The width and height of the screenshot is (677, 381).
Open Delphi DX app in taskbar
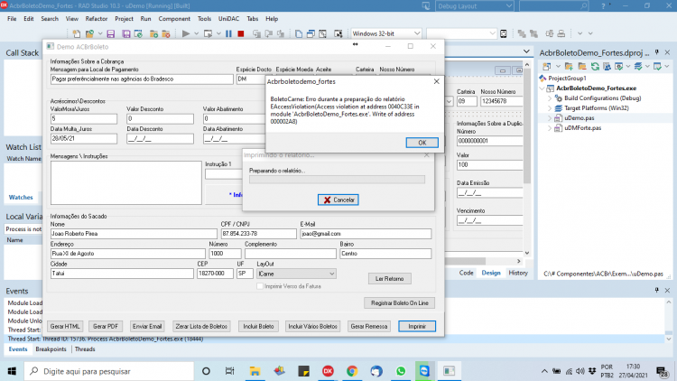point(328,371)
